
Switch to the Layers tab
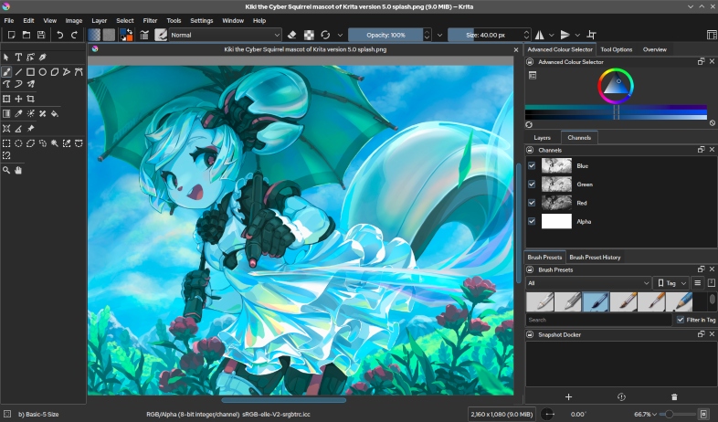(x=543, y=138)
